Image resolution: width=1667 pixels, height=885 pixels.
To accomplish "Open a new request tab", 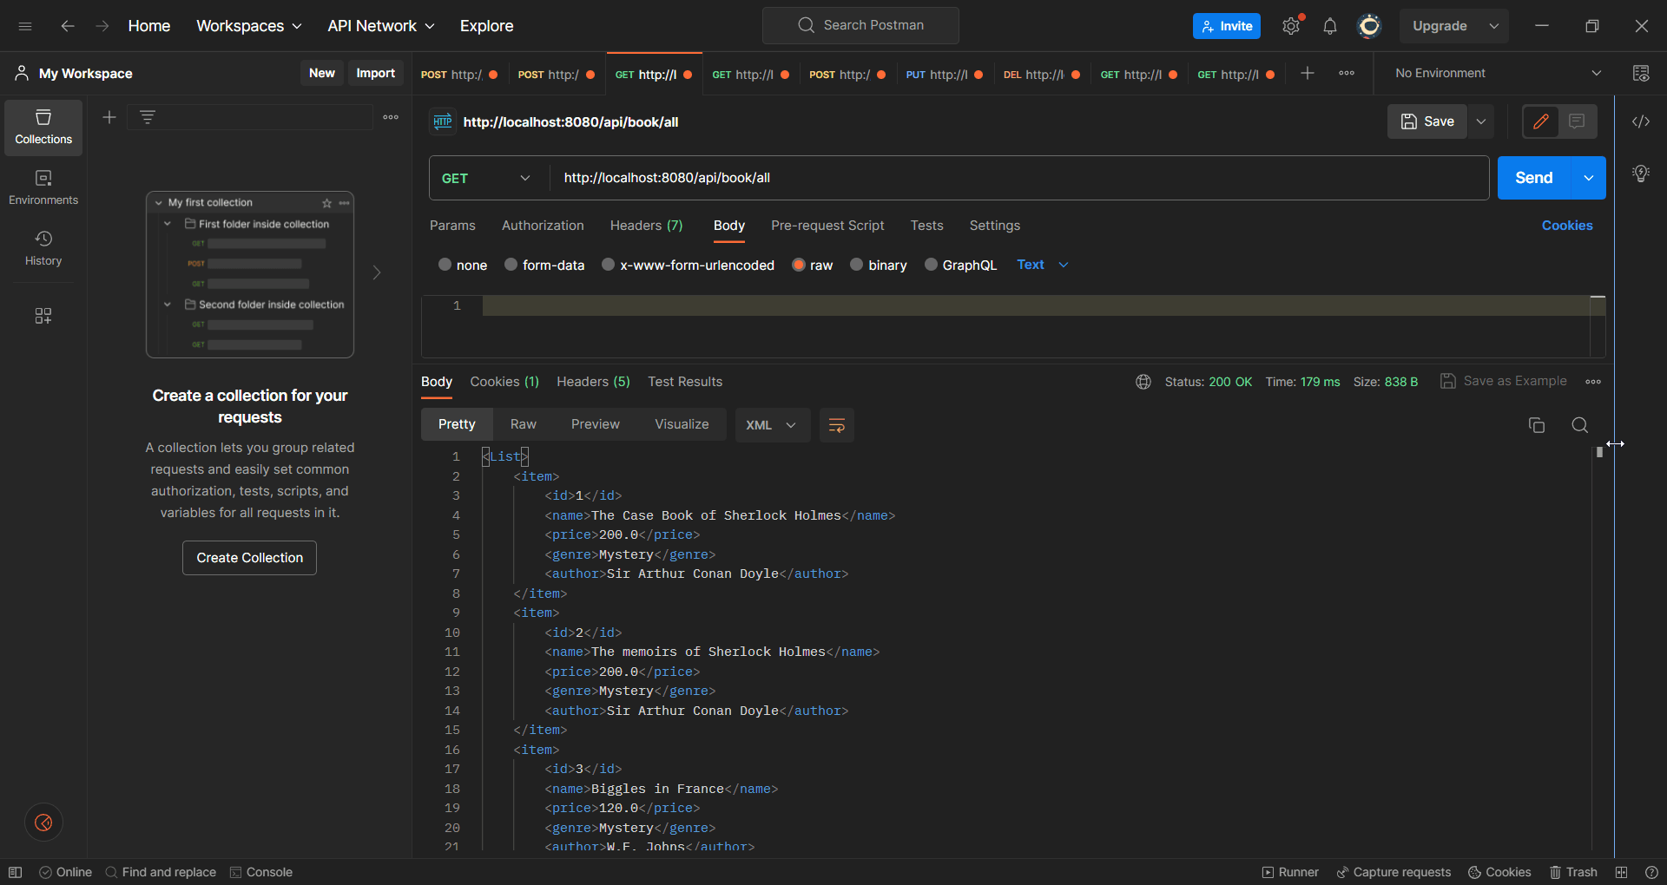I will point(1307,74).
